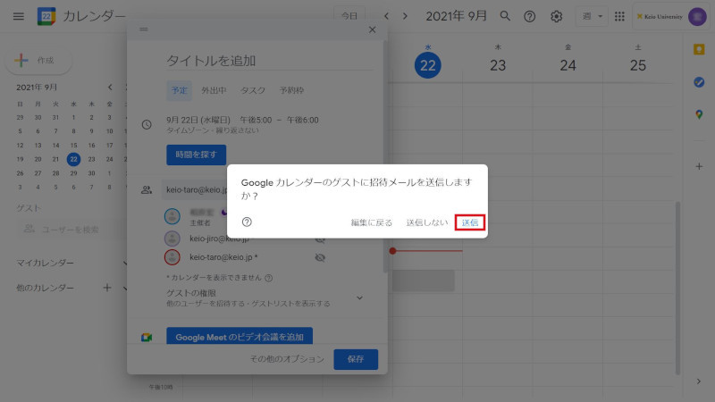Screen dimensions: 715x402
Task: Click the help icon in invitation dialog
Action: (248, 222)
